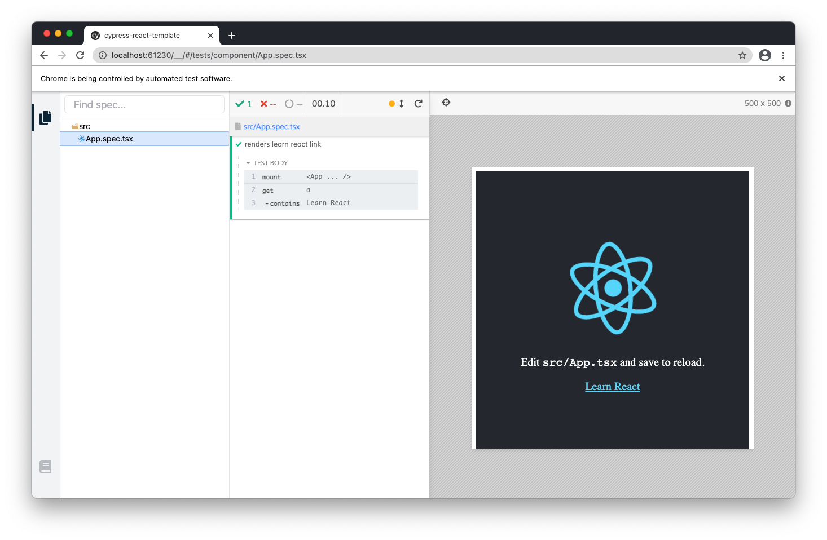Select the cypress-react-template tab

click(x=151, y=36)
